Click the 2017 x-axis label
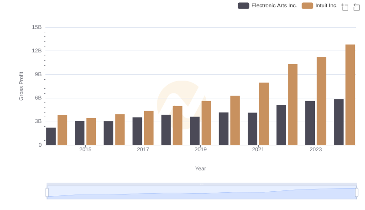Viewport: 365px width, 210px height. coord(143,149)
